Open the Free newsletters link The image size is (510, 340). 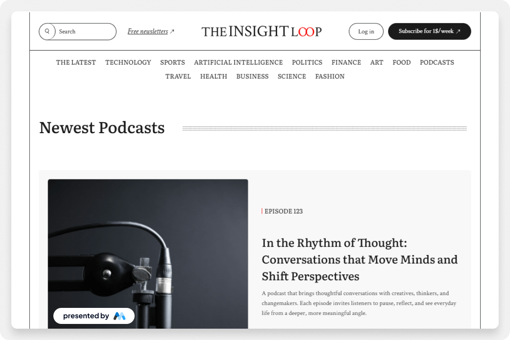[x=148, y=31]
